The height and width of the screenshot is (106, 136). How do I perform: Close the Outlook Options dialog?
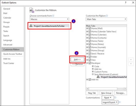pyautogui.click(x=133, y=3)
